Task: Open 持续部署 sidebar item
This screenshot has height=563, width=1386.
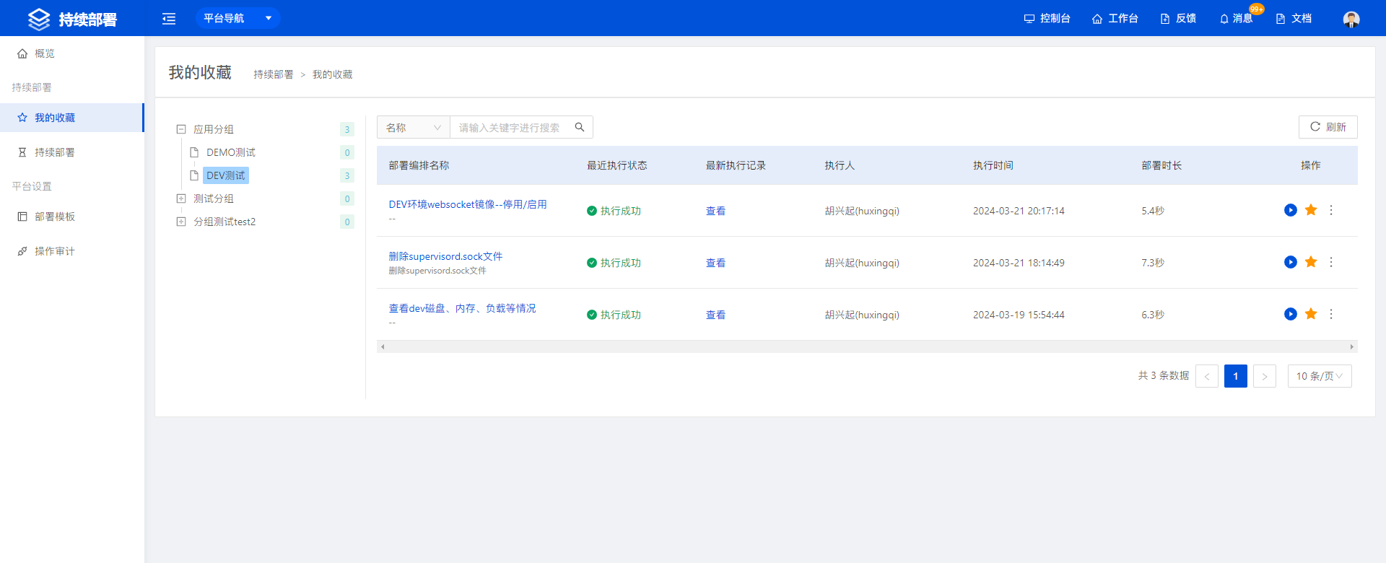Action: [x=72, y=152]
